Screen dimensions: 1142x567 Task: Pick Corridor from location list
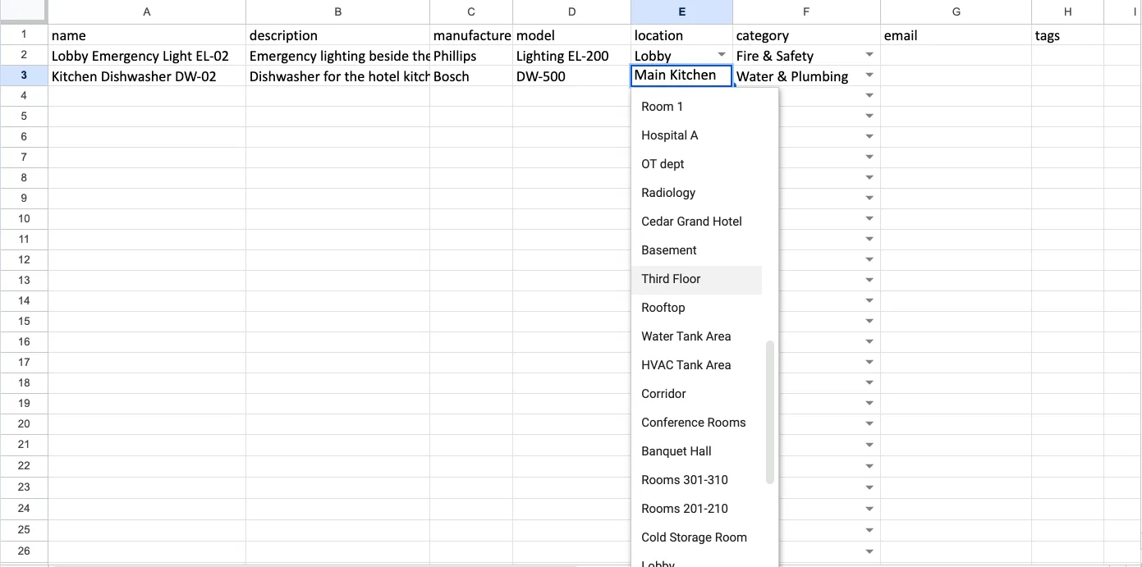tap(697, 394)
